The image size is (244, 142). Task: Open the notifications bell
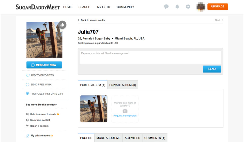[177, 7]
